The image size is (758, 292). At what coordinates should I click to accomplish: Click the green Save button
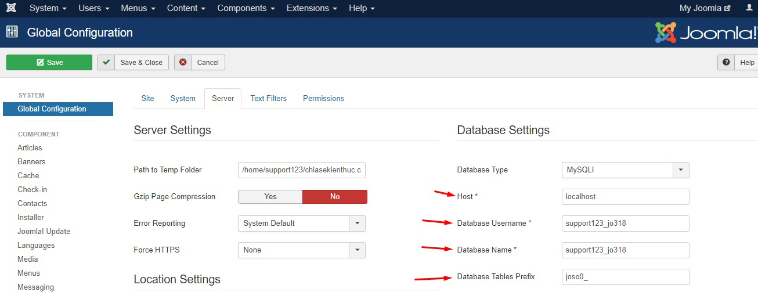click(49, 63)
